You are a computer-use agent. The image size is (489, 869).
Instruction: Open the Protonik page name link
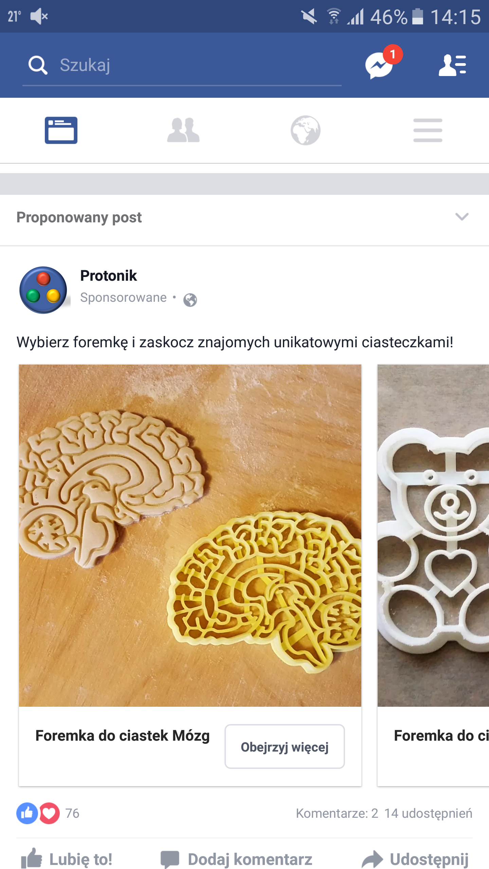pyautogui.click(x=108, y=276)
